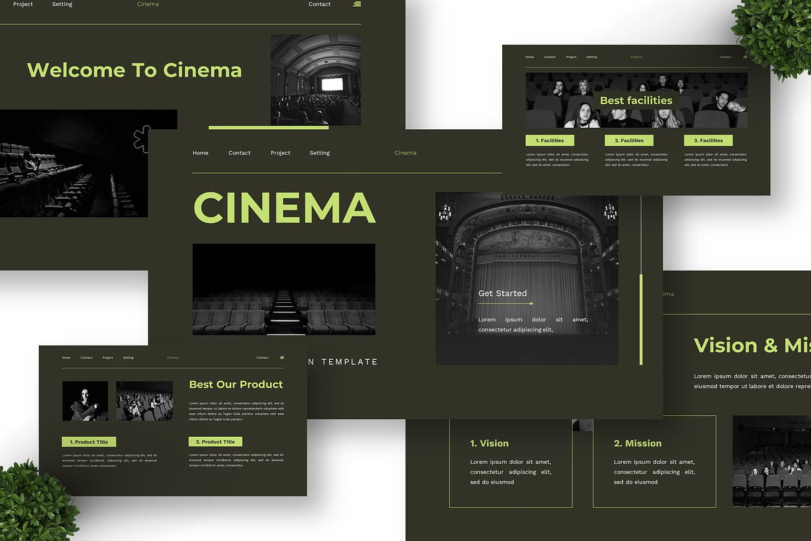This screenshot has height=541, width=811.
Task: Click the 1. Product Title button
Action: [89, 442]
